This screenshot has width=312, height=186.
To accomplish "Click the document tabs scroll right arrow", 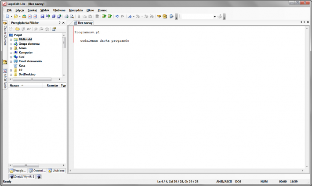I will click(x=304, y=22).
